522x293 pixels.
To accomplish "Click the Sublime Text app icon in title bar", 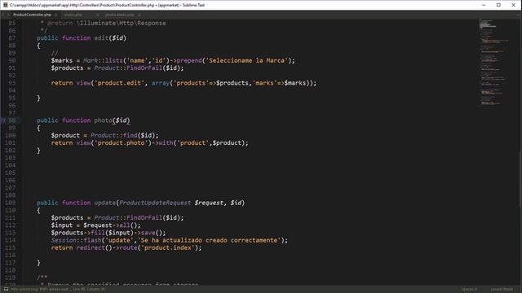I will [6, 5].
